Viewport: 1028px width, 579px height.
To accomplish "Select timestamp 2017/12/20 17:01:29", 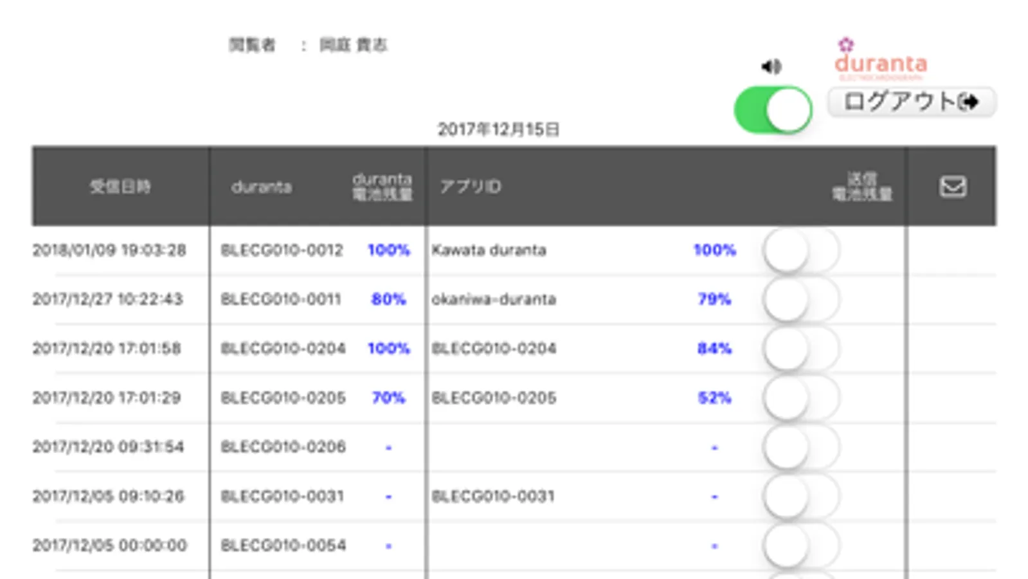I will pos(107,398).
